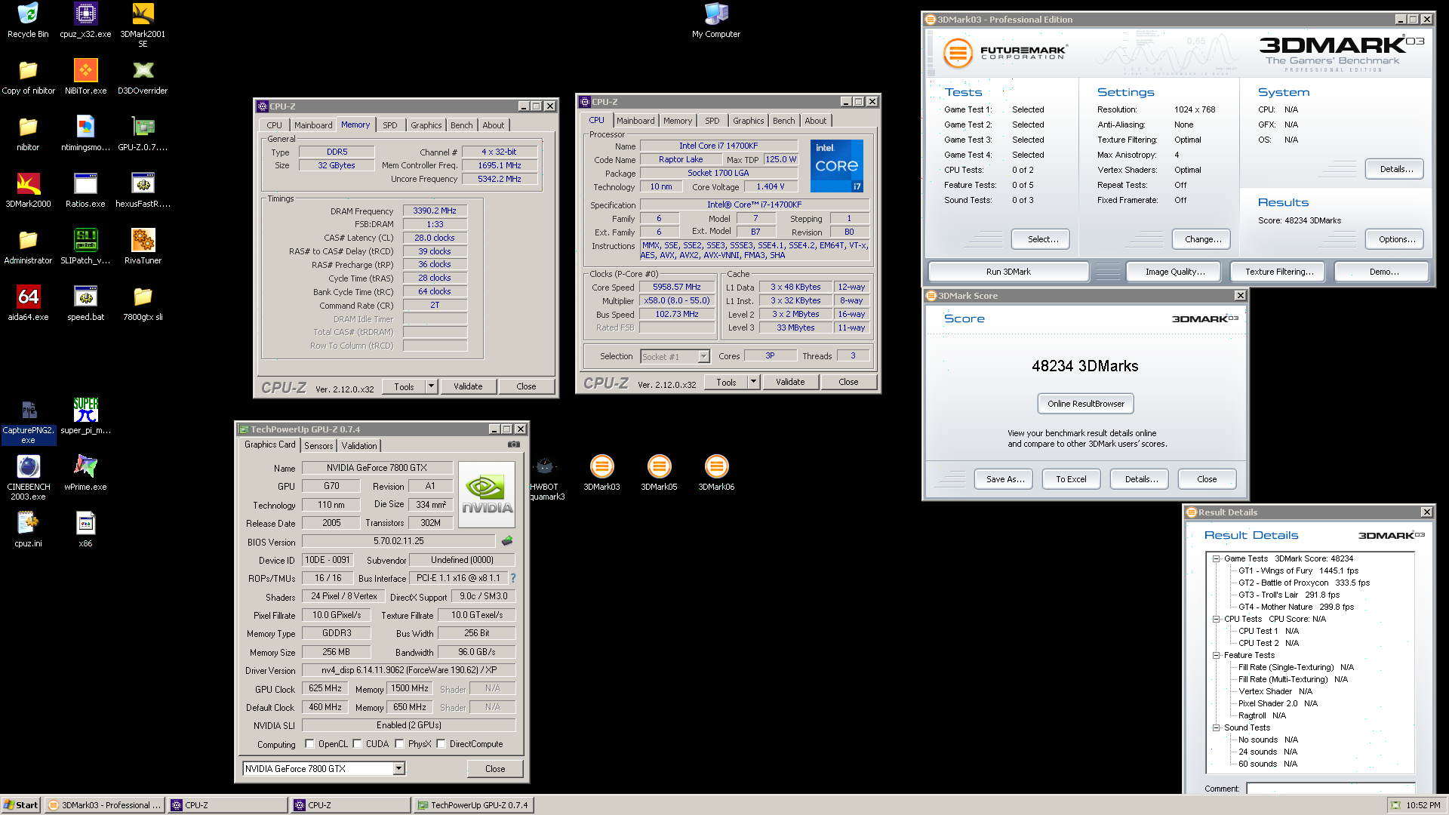
Task: Click the Details... button under System
Action: 1394,169
